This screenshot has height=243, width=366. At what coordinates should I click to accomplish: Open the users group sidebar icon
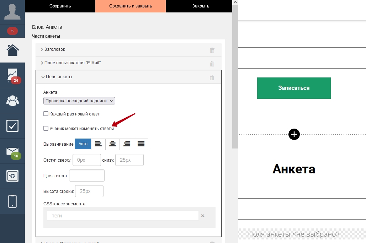point(12,101)
